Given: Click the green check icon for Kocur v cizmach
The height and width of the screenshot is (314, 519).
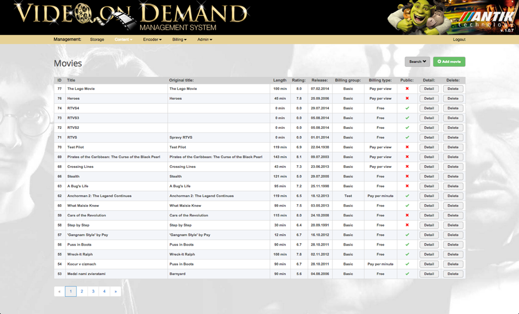Looking at the screenshot, I should (407, 264).
